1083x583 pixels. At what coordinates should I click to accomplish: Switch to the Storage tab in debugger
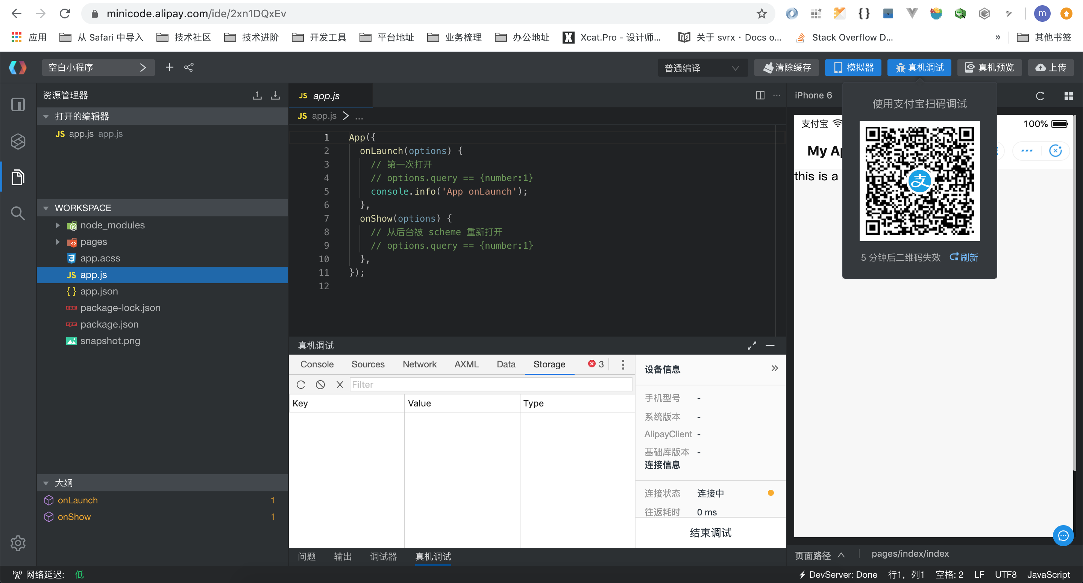coord(549,364)
